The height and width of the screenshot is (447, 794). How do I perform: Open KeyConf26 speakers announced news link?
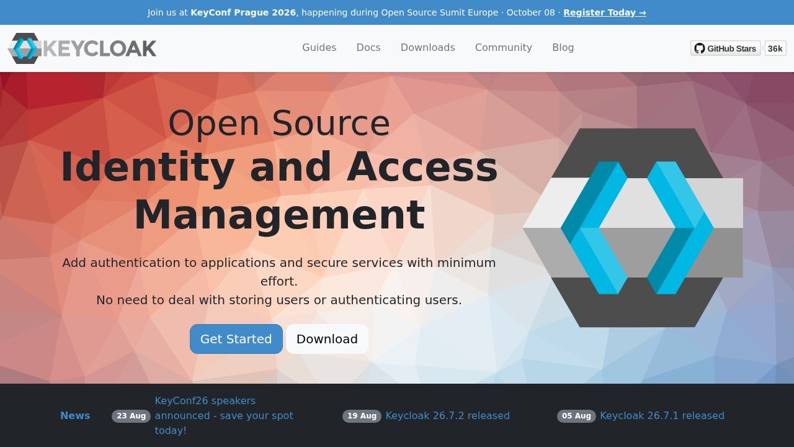(x=224, y=416)
